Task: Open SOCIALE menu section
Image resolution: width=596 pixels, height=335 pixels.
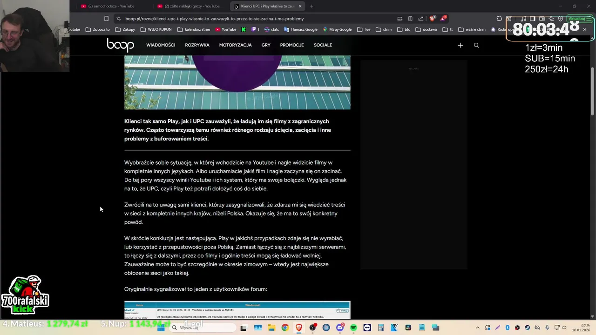Action: [x=323, y=45]
